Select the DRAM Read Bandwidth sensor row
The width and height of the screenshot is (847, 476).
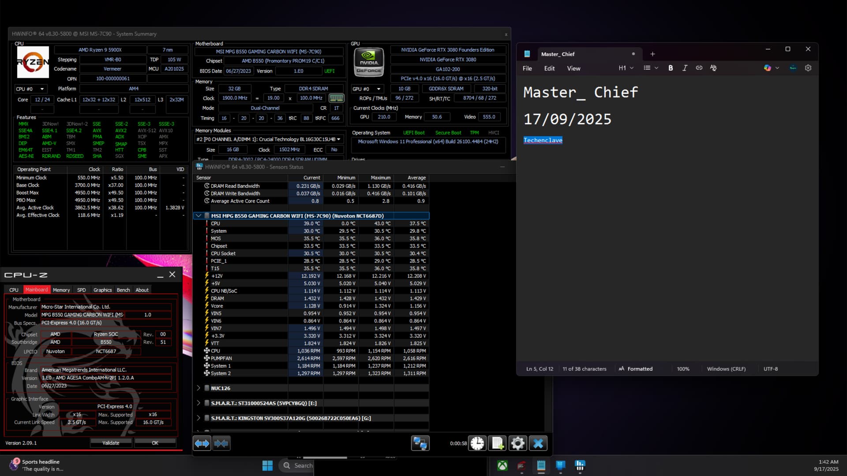click(x=311, y=186)
